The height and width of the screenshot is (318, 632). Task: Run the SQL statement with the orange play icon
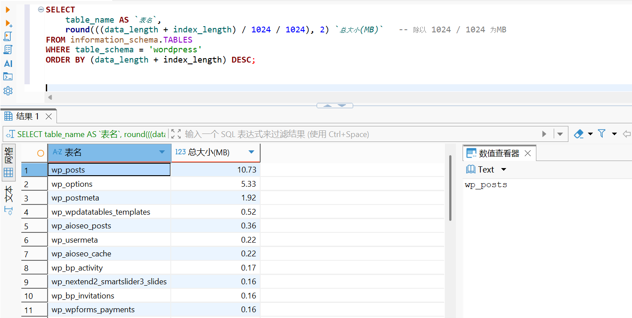(8, 9)
